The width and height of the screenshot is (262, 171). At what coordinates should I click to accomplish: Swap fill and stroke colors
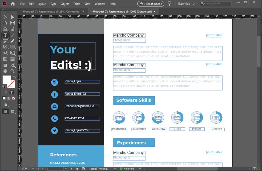14,77
